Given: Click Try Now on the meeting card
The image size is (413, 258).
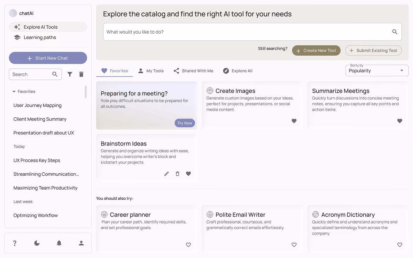Looking at the screenshot, I should pyautogui.click(x=185, y=123).
